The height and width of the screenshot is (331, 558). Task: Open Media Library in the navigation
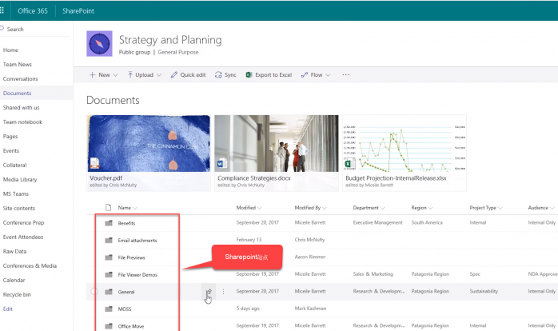[x=20, y=179]
